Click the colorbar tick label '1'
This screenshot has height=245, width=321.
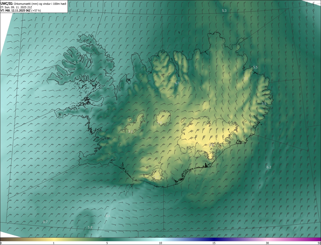tap(54, 243)
